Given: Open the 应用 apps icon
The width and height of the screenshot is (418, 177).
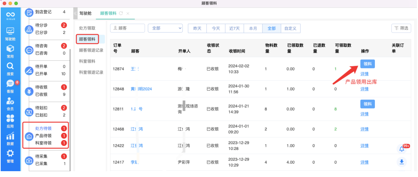Looking at the screenshot, I should pyautogui.click(x=10, y=118).
